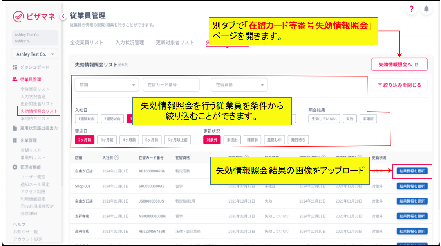Screen dimensions: 441x246
Task: Click the 雇用状況届出書出力 document icon
Action: click(15, 128)
